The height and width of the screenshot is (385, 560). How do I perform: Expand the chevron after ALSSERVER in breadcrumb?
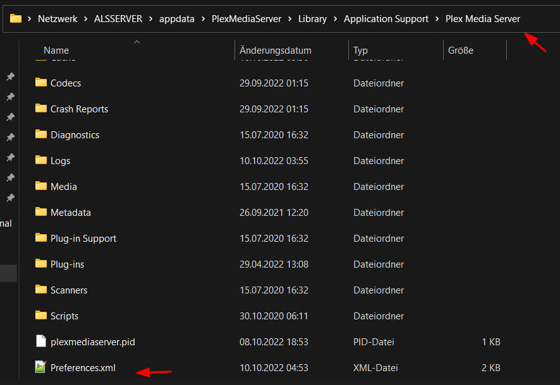(x=150, y=19)
